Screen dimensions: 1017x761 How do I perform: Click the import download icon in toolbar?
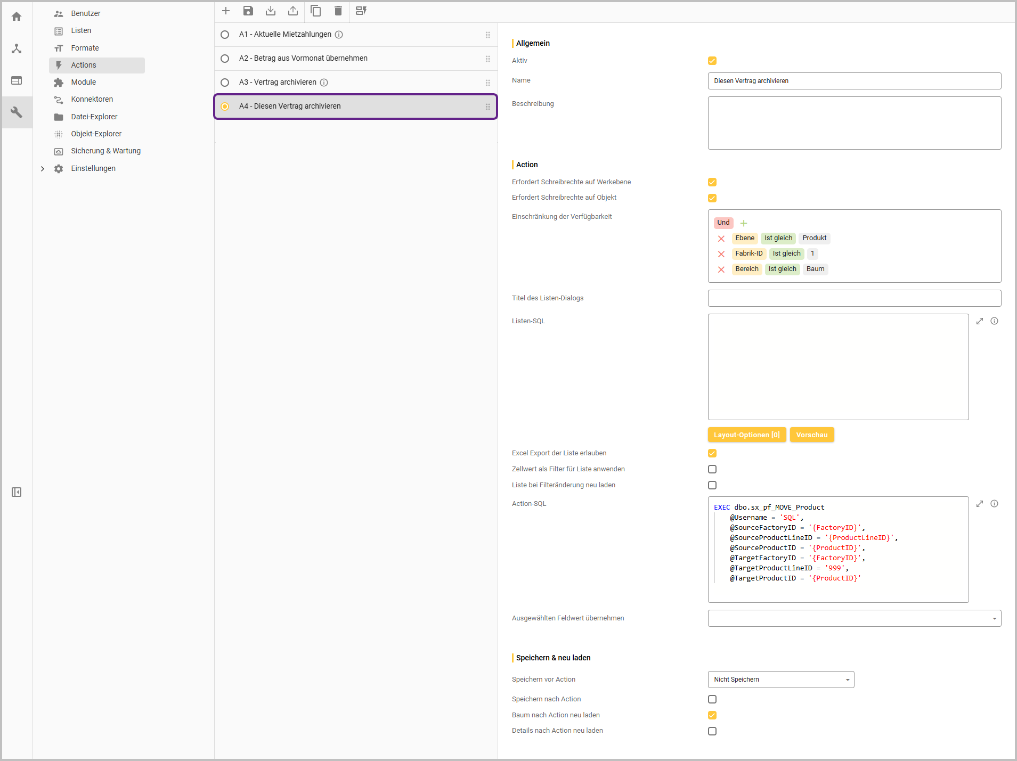click(x=271, y=11)
